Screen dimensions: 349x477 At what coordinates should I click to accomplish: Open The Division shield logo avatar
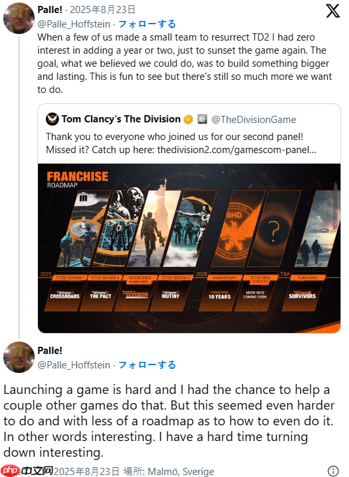[52, 119]
